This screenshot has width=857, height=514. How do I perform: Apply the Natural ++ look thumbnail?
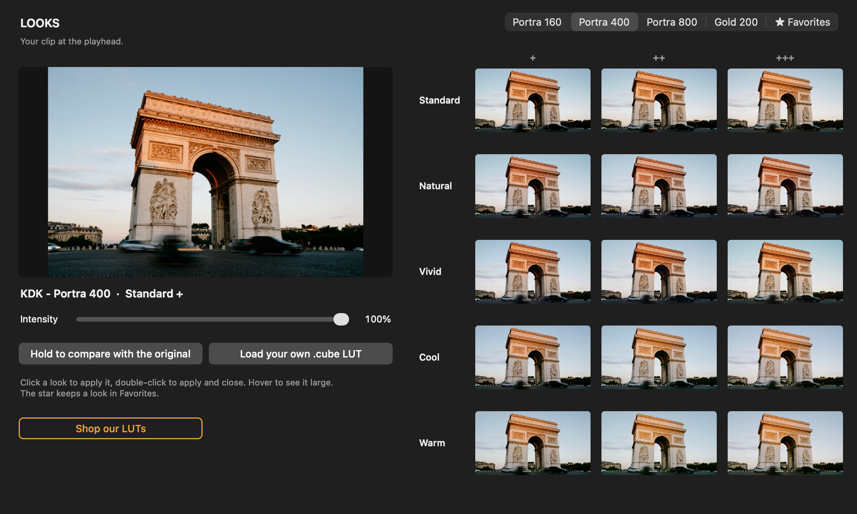tap(659, 186)
